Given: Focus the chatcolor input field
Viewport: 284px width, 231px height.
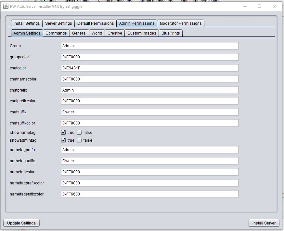Looking at the screenshot, I should tap(149, 68).
